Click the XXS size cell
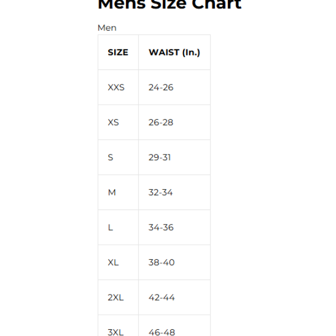Viewport: 336px width, 336px height. (x=116, y=87)
